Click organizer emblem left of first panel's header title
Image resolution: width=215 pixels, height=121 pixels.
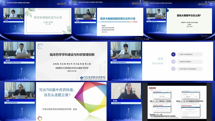point(4,3)
